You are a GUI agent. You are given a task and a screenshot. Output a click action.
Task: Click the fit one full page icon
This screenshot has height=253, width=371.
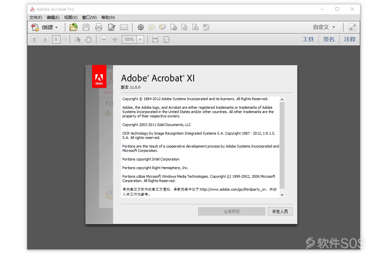166,39
